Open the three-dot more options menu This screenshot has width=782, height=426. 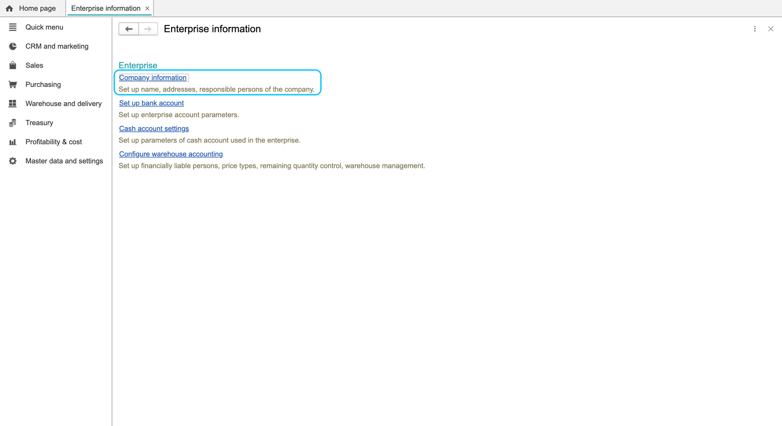point(755,29)
